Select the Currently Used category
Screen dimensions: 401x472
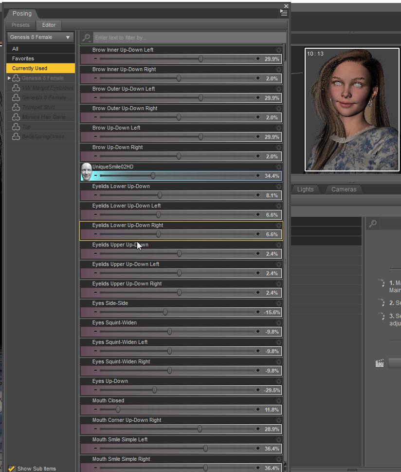pos(40,68)
